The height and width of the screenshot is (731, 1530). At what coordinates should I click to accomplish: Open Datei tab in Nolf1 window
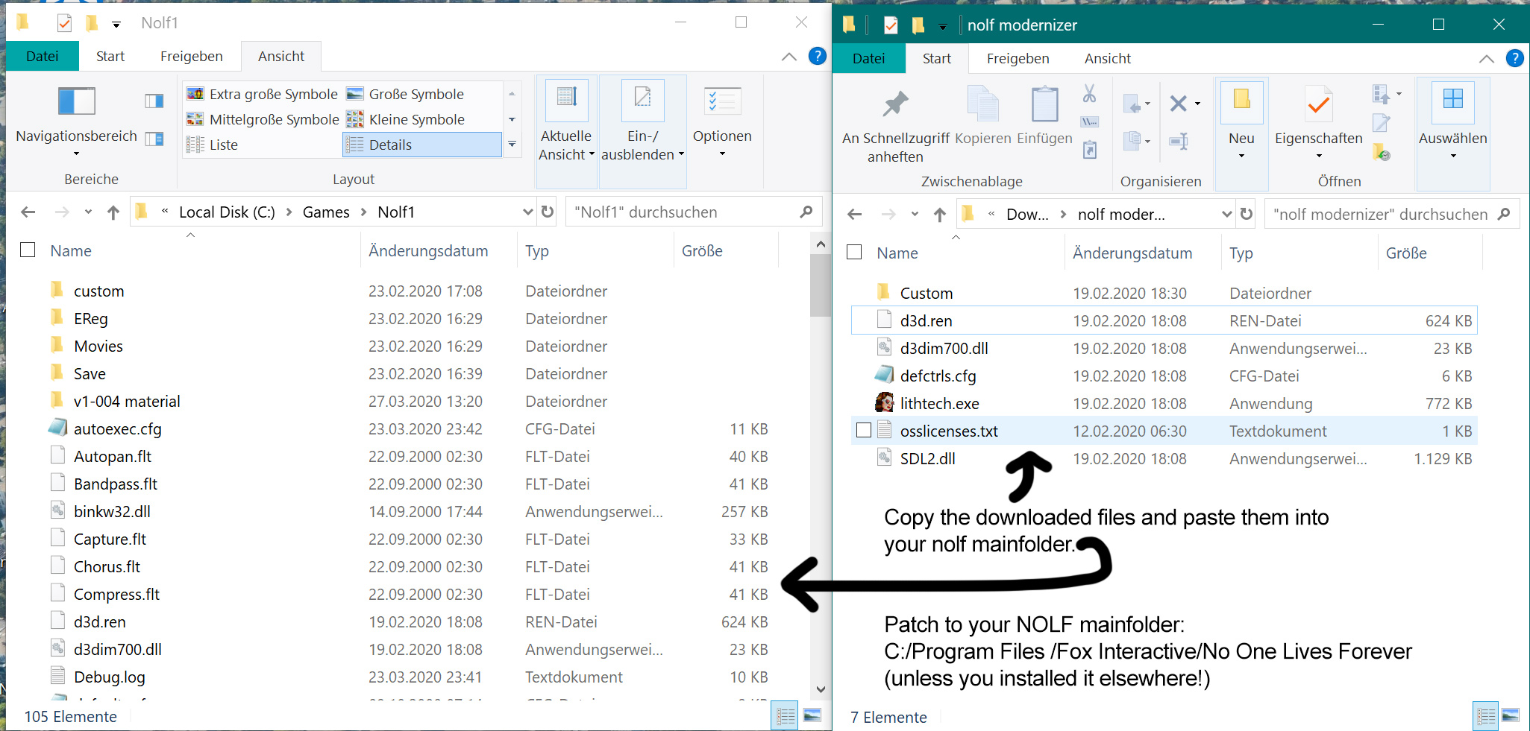[43, 56]
